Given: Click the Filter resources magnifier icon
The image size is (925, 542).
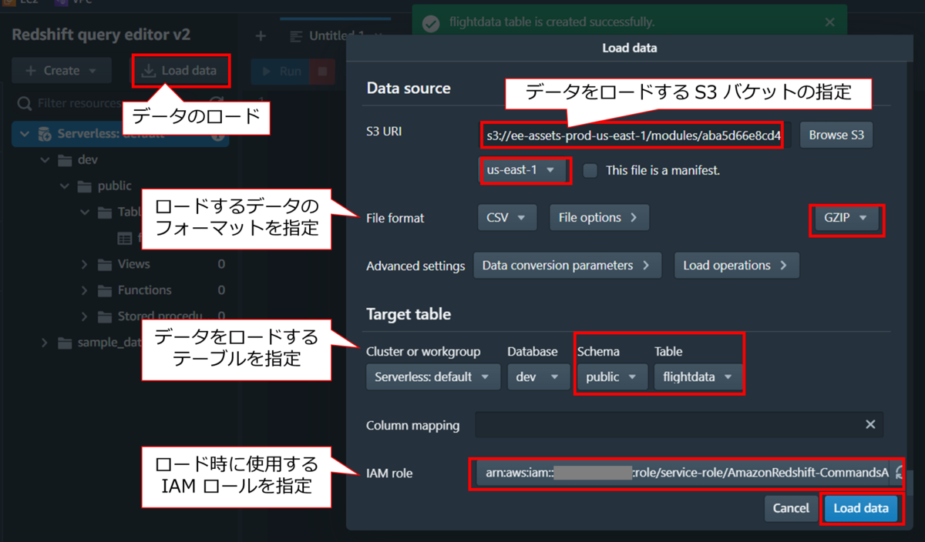Looking at the screenshot, I should pyautogui.click(x=25, y=103).
